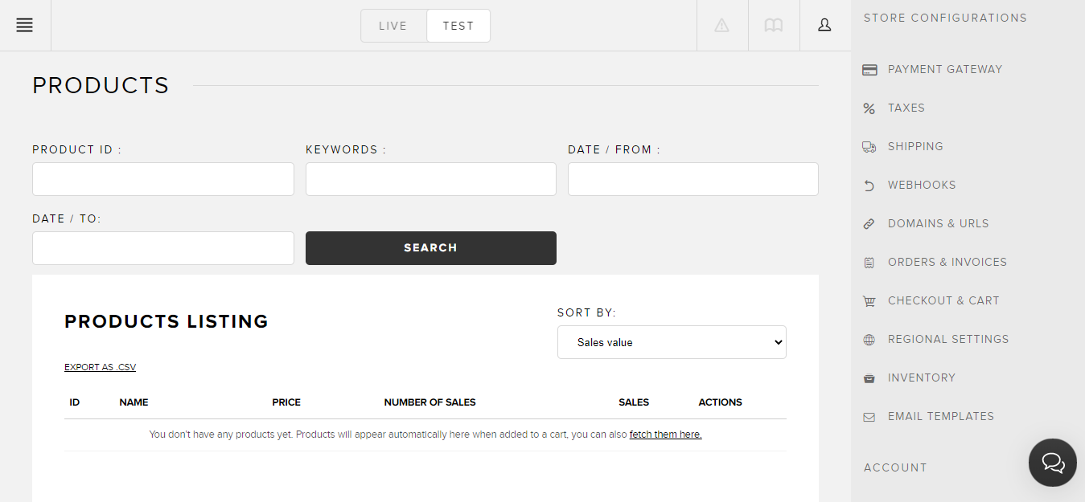Screen dimensions: 1085x502
Task: Click the Webhooks arrow icon
Action: (869, 185)
